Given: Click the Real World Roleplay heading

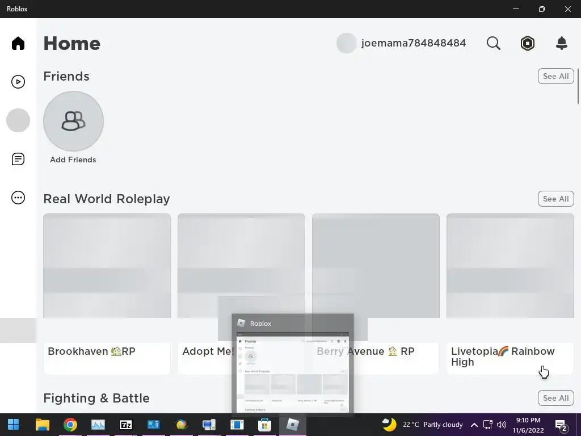Looking at the screenshot, I should [x=107, y=199].
